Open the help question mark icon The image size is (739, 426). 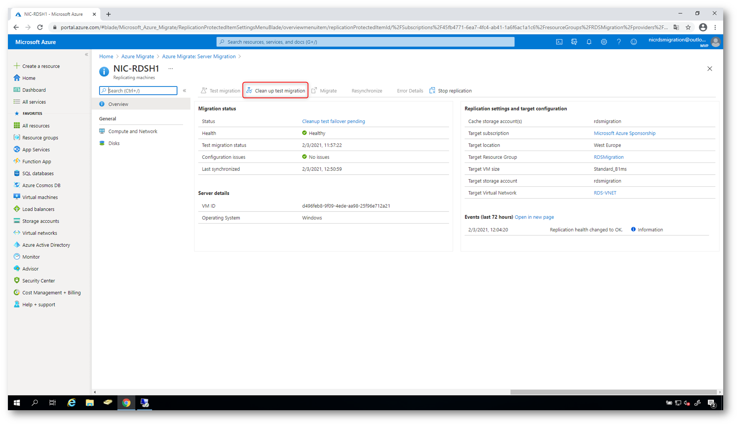coord(619,42)
